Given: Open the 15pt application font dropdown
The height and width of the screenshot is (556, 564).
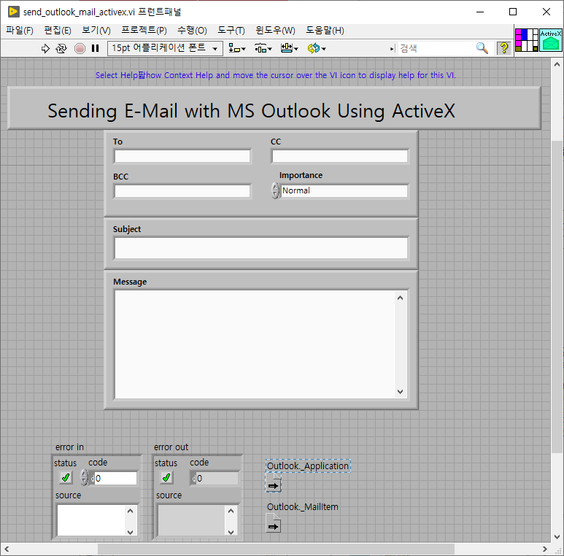Looking at the screenshot, I should (x=165, y=48).
